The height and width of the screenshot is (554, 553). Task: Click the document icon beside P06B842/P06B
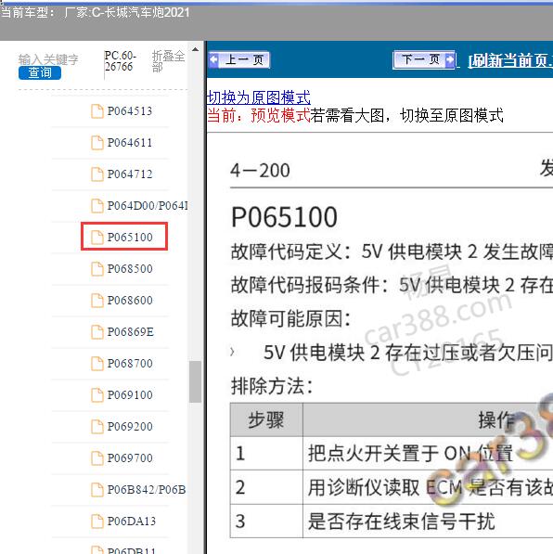tap(97, 490)
